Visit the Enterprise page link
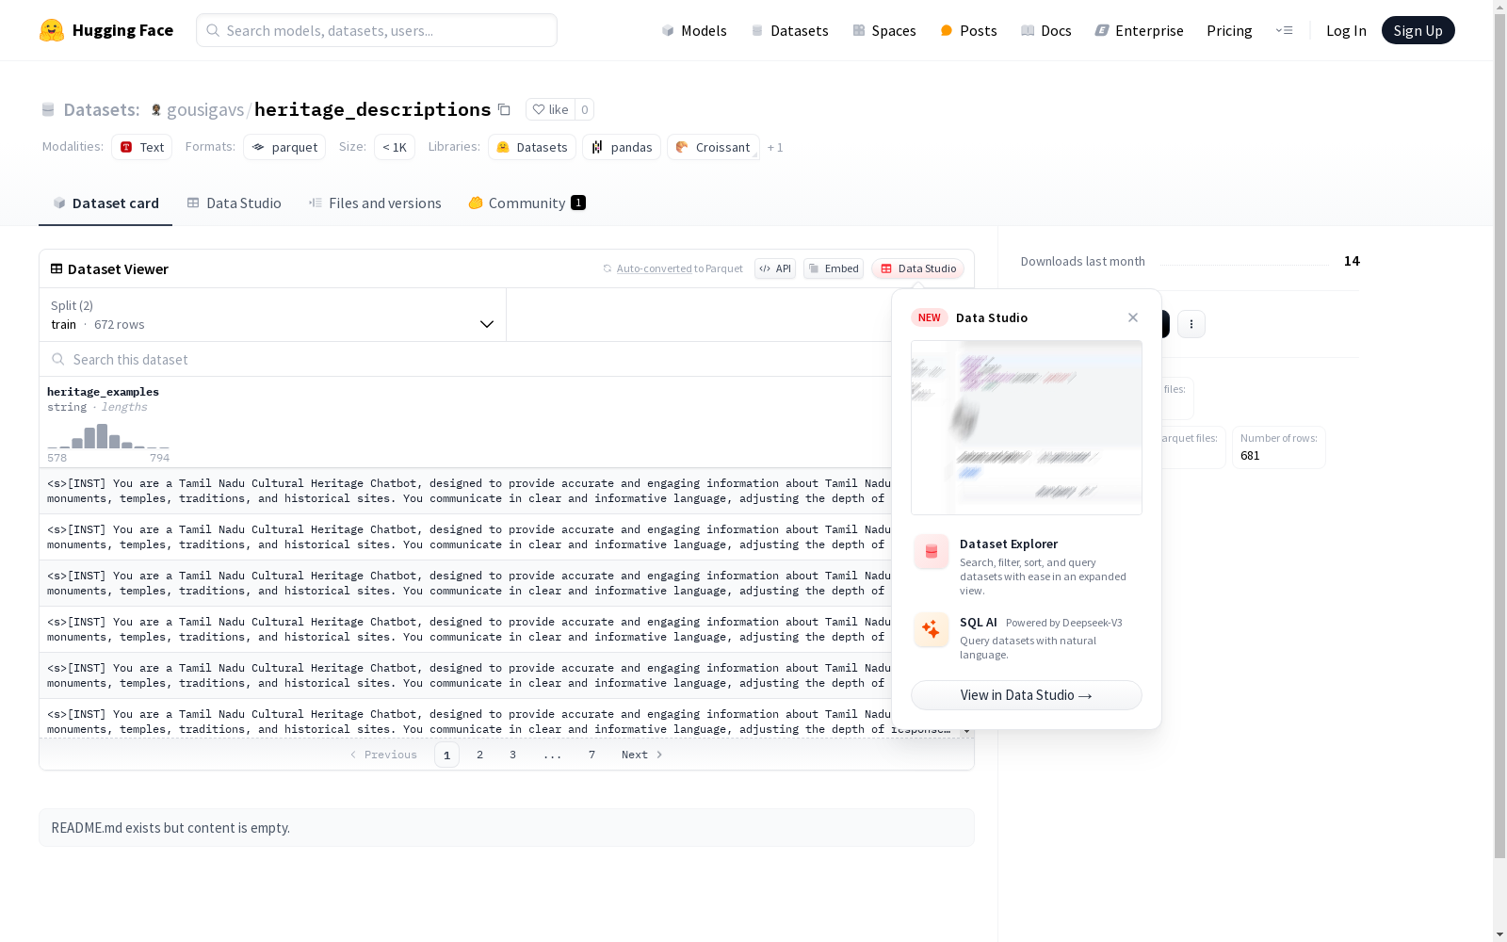1507x942 pixels. pos(1139,30)
